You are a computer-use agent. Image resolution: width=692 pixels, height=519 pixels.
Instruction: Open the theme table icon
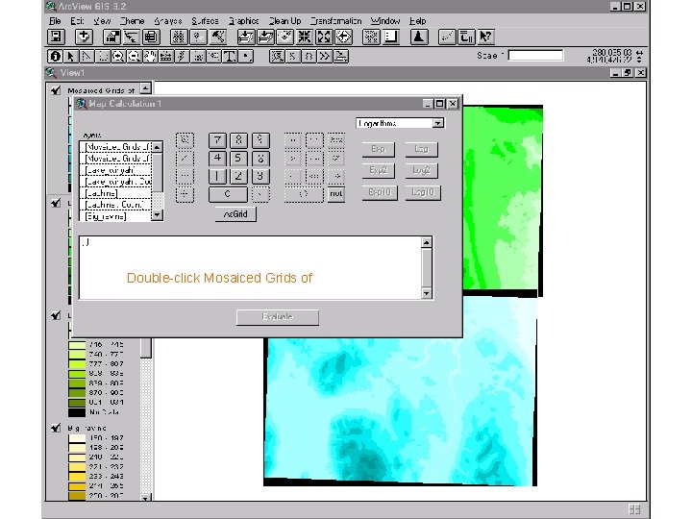151,37
